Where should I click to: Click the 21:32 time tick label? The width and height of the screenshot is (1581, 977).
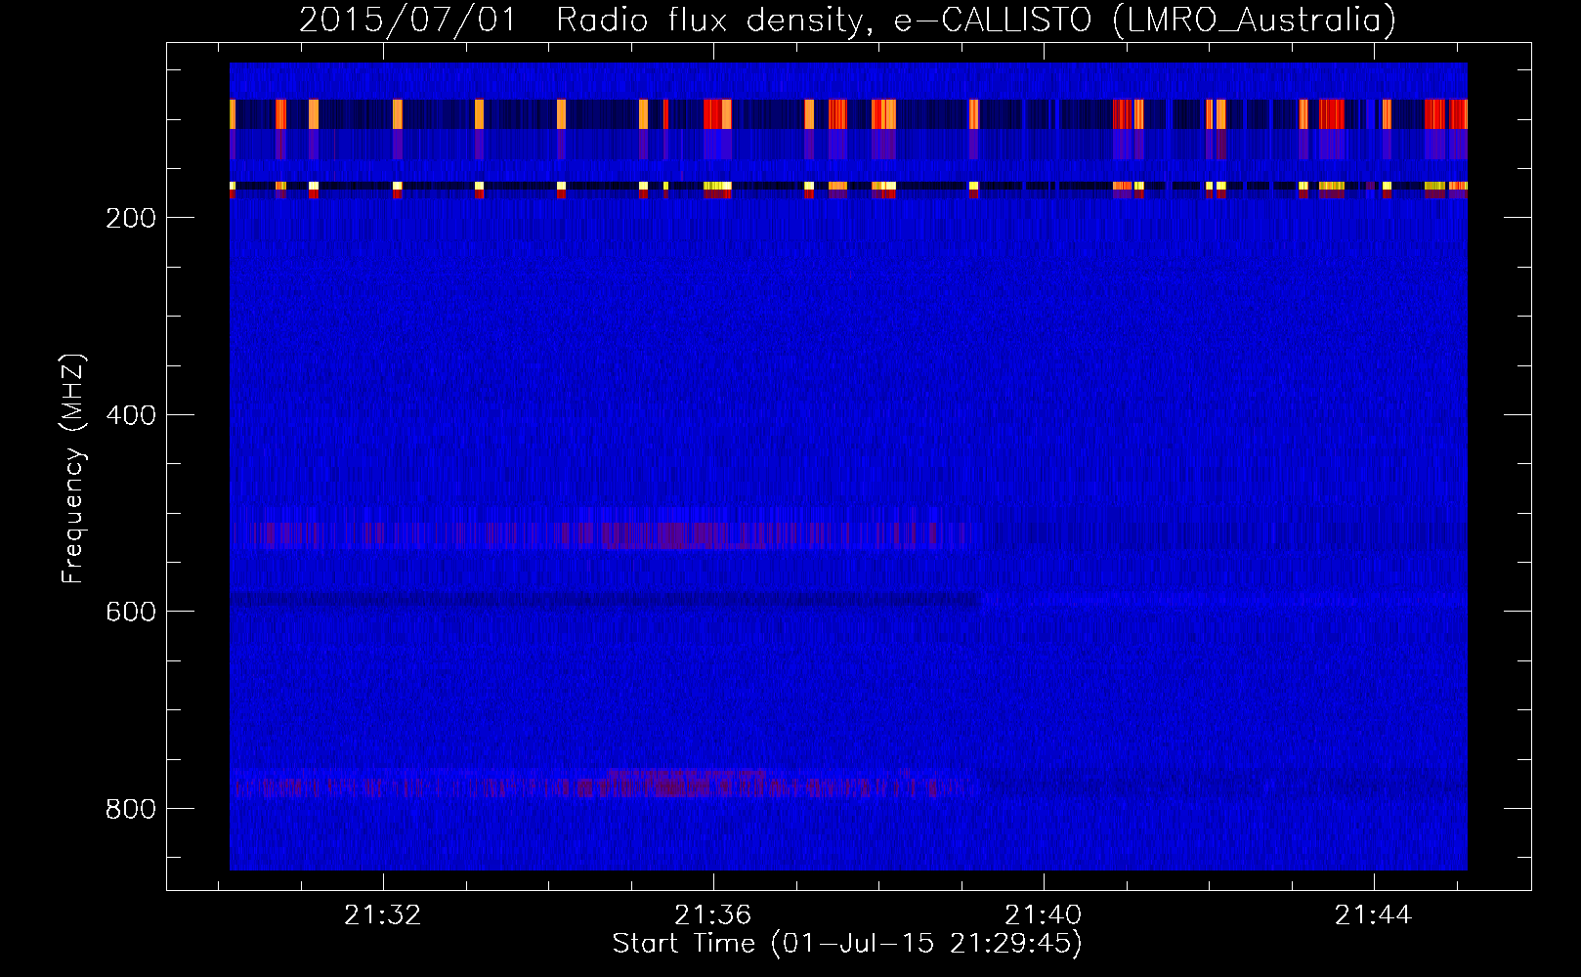(383, 915)
